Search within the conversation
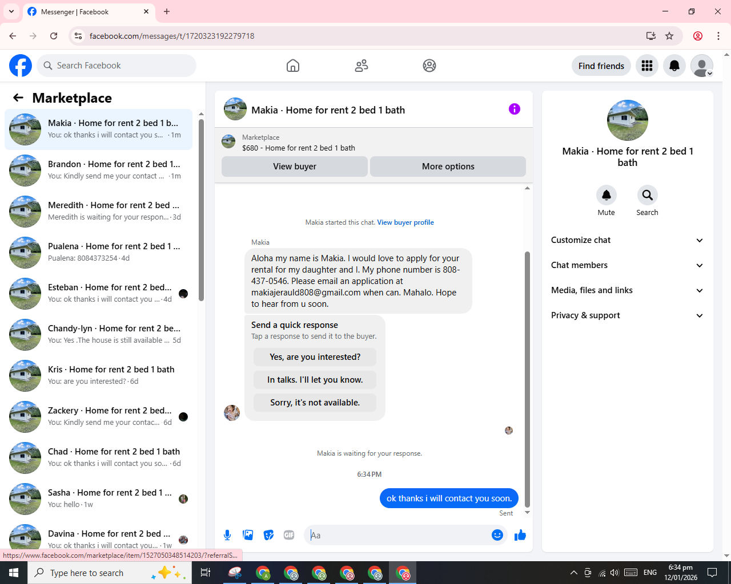731x584 pixels. [648, 195]
